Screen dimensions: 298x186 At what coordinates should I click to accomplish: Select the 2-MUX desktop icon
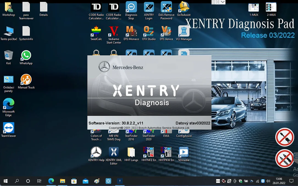pos(271,9)
